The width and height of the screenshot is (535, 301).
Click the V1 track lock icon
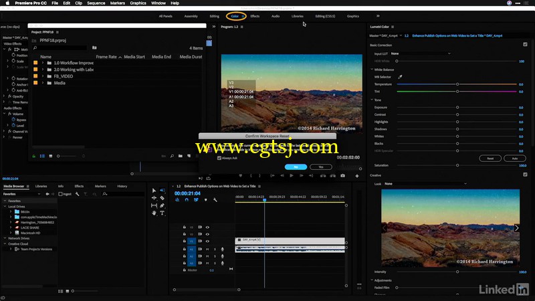tap(185, 241)
